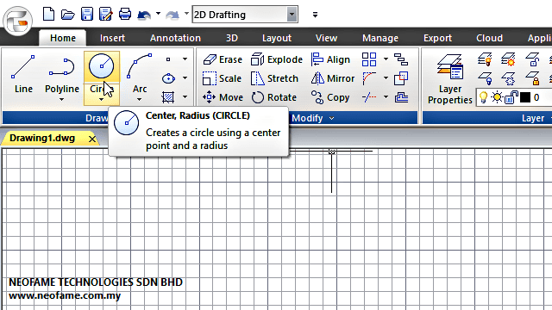Click the Array tool four-squares icon
This screenshot has width=552, height=310.
(369, 59)
